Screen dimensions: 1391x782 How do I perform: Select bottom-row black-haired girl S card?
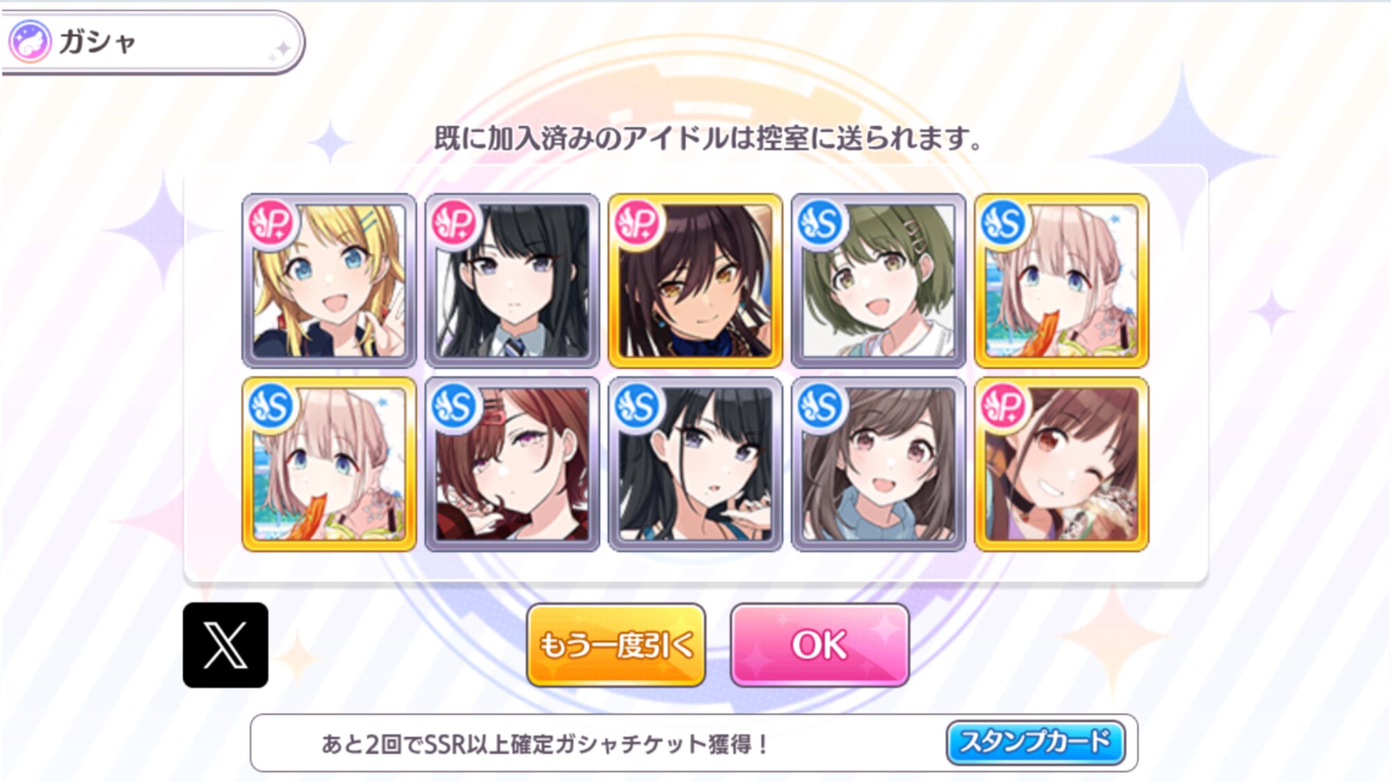point(695,464)
